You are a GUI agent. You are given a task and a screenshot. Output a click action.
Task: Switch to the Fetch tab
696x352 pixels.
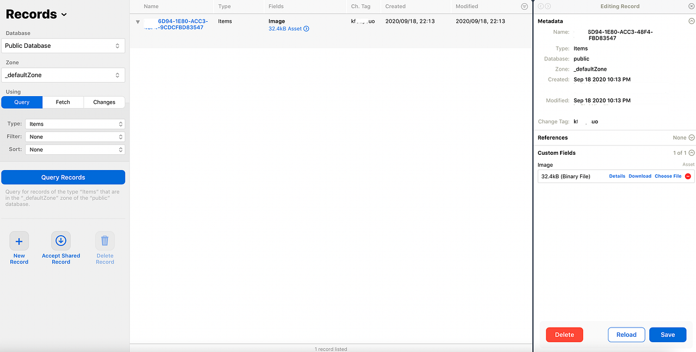[x=63, y=102]
